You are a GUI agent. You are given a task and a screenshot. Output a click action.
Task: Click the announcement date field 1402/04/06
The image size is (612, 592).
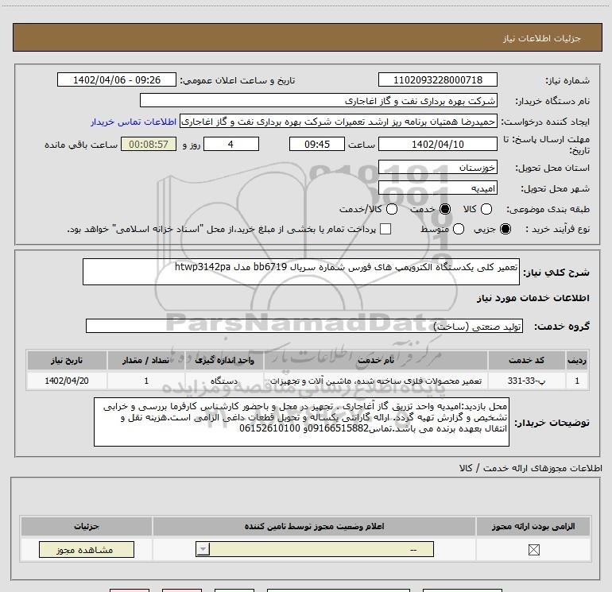point(117,80)
